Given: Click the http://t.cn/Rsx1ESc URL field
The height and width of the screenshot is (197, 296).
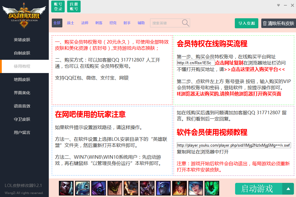Looking at the screenshot, I should point(196,63).
